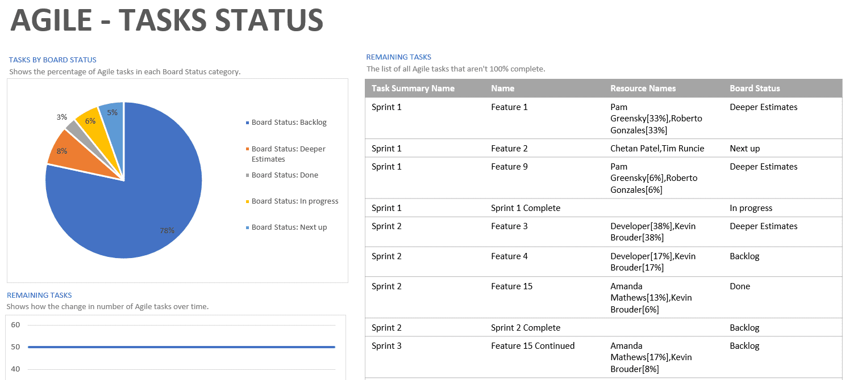
Task: Click the Done status cell for Feature 15
Action: (740, 286)
